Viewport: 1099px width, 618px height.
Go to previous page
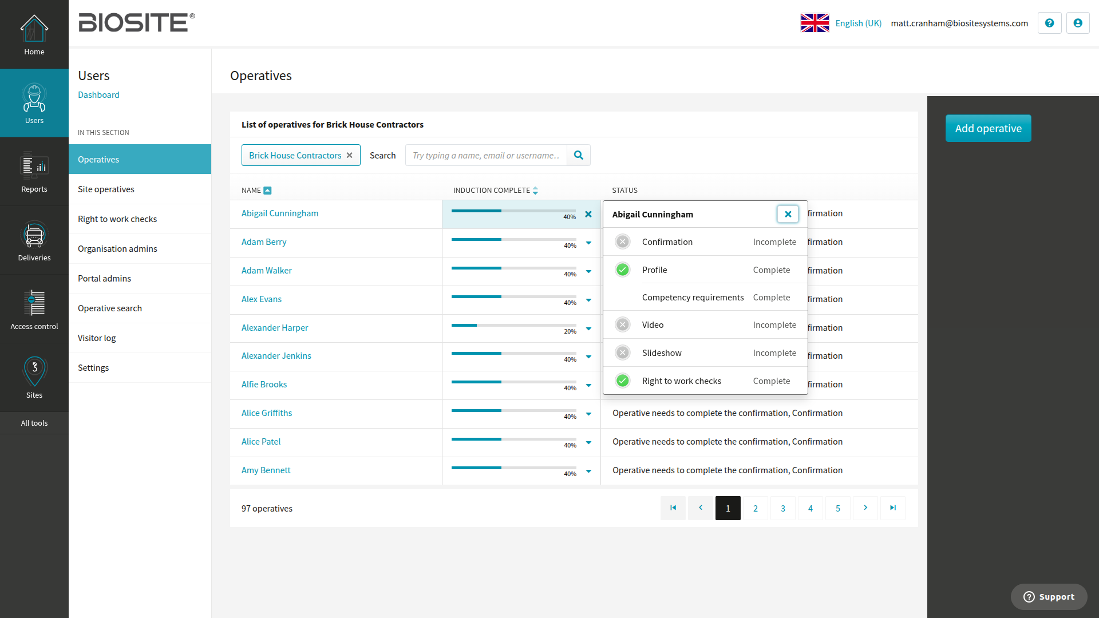pyautogui.click(x=701, y=508)
